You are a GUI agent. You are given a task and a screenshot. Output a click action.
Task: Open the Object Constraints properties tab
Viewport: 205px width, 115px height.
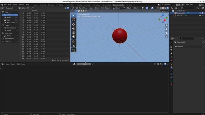(x=171, y=77)
